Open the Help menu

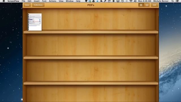(x=78, y=1)
